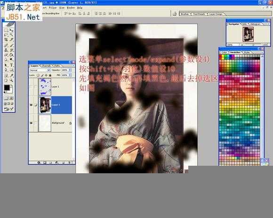
Task: Switch to the Styles tab
Action: coord(247,52)
